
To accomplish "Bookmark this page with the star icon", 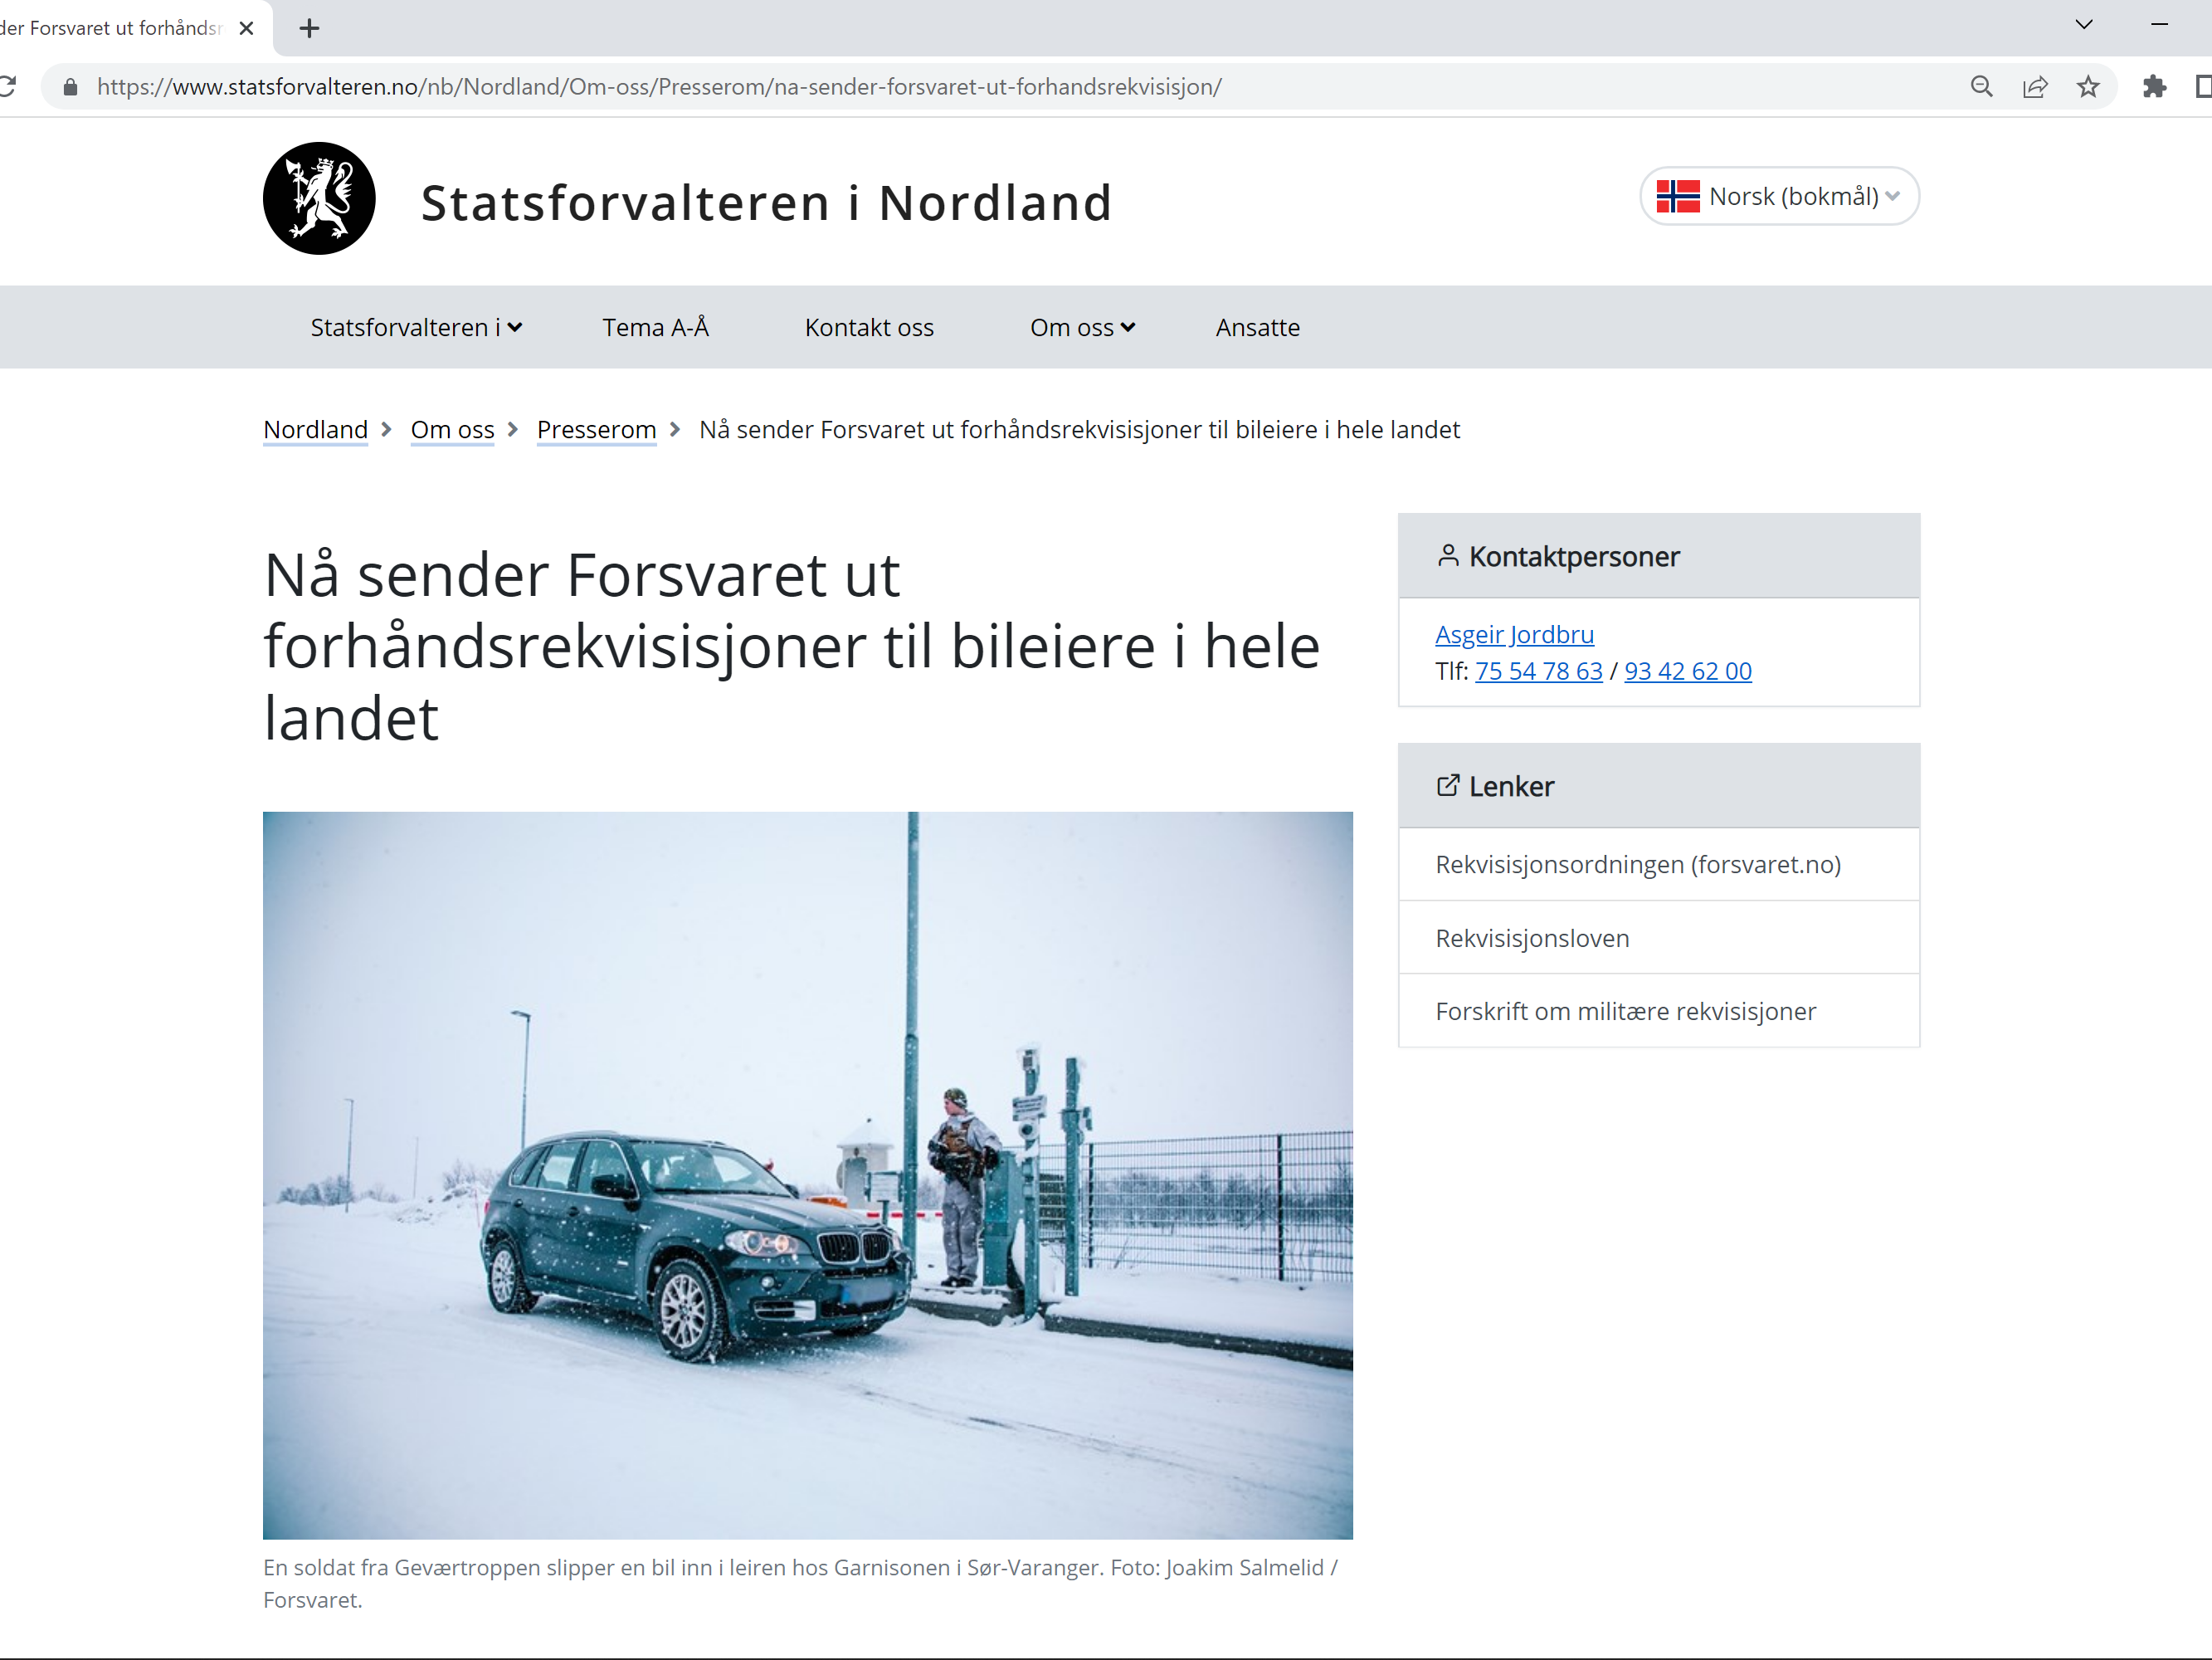I will point(2088,87).
